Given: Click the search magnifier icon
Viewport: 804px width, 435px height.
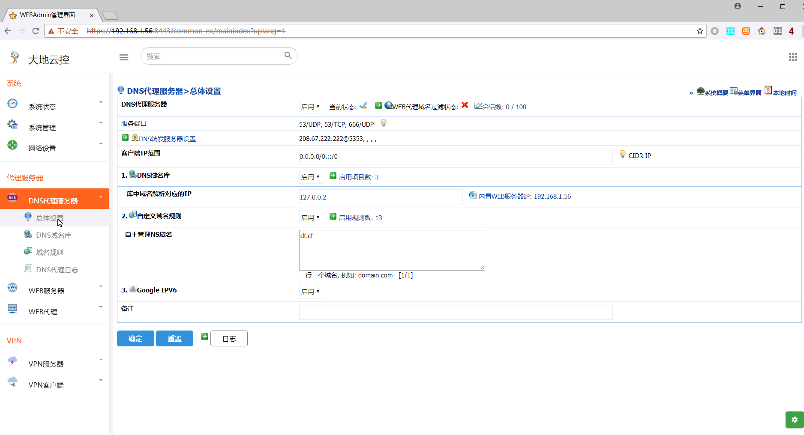Looking at the screenshot, I should [x=288, y=55].
